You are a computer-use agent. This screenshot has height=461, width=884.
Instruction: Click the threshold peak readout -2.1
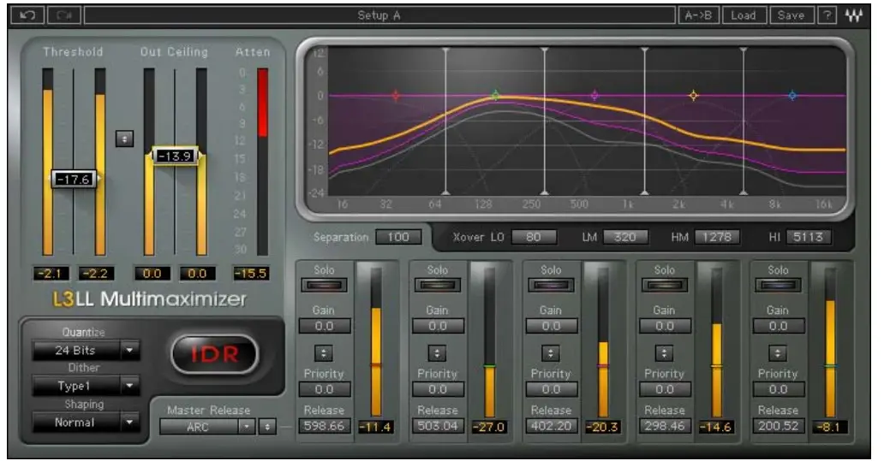(x=51, y=274)
